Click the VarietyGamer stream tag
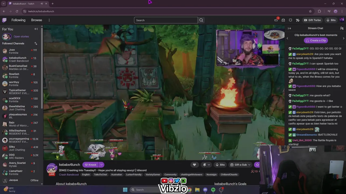This screenshot has height=194, width=346. [x=153, y=175]
